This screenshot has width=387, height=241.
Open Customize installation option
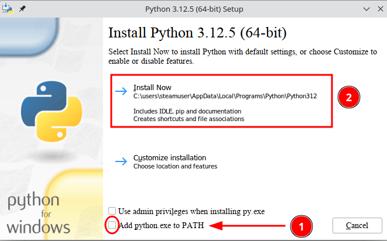[169, 158]
